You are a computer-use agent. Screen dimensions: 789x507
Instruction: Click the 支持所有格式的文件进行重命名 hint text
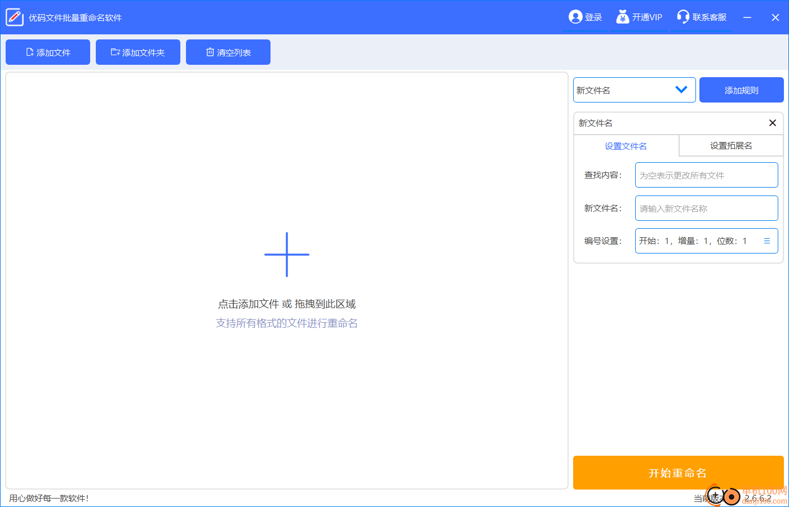pos(287,323)
